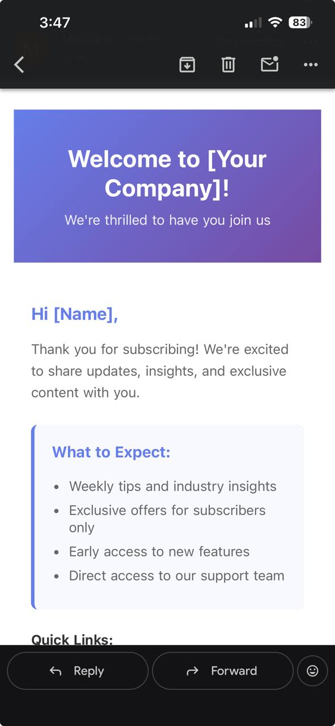Tap the faded menu dots beside Unsubscribe
335x726 pixels.
tap(311, 40)
